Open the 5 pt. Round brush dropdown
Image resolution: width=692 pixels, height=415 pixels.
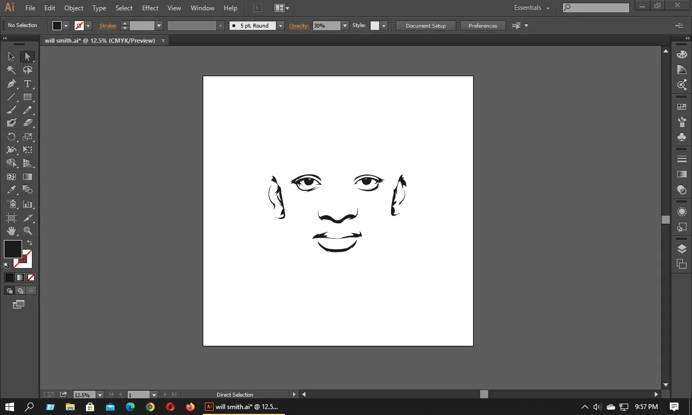click(280, 25)
